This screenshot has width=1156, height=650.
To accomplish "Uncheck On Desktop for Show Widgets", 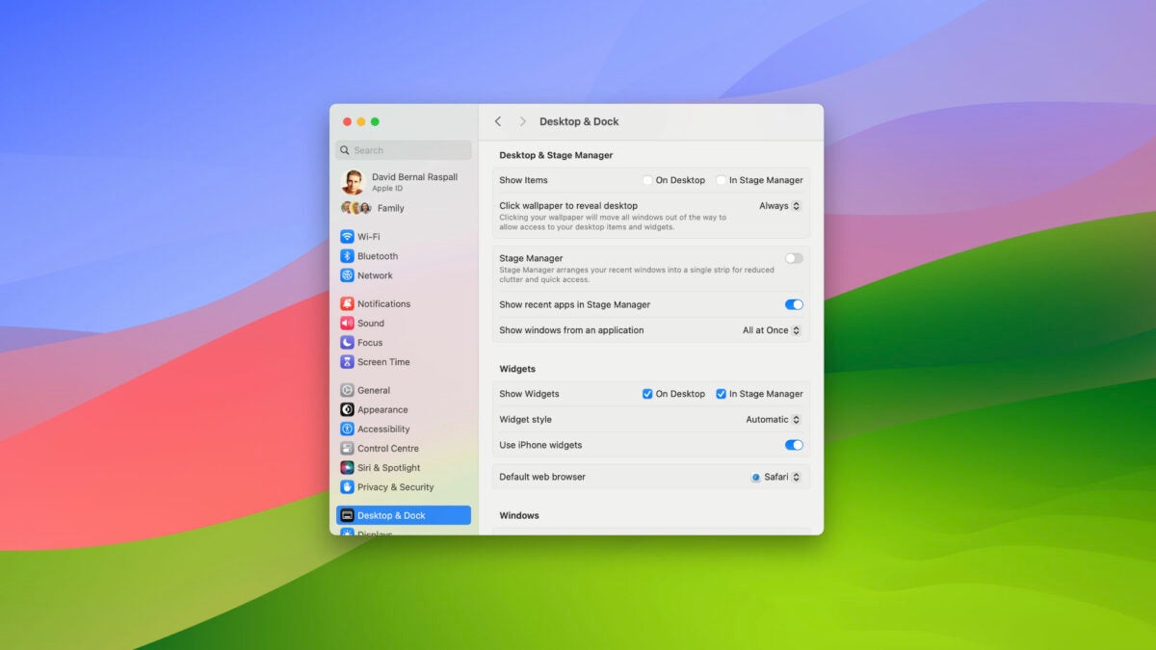I will coord(648,394).
